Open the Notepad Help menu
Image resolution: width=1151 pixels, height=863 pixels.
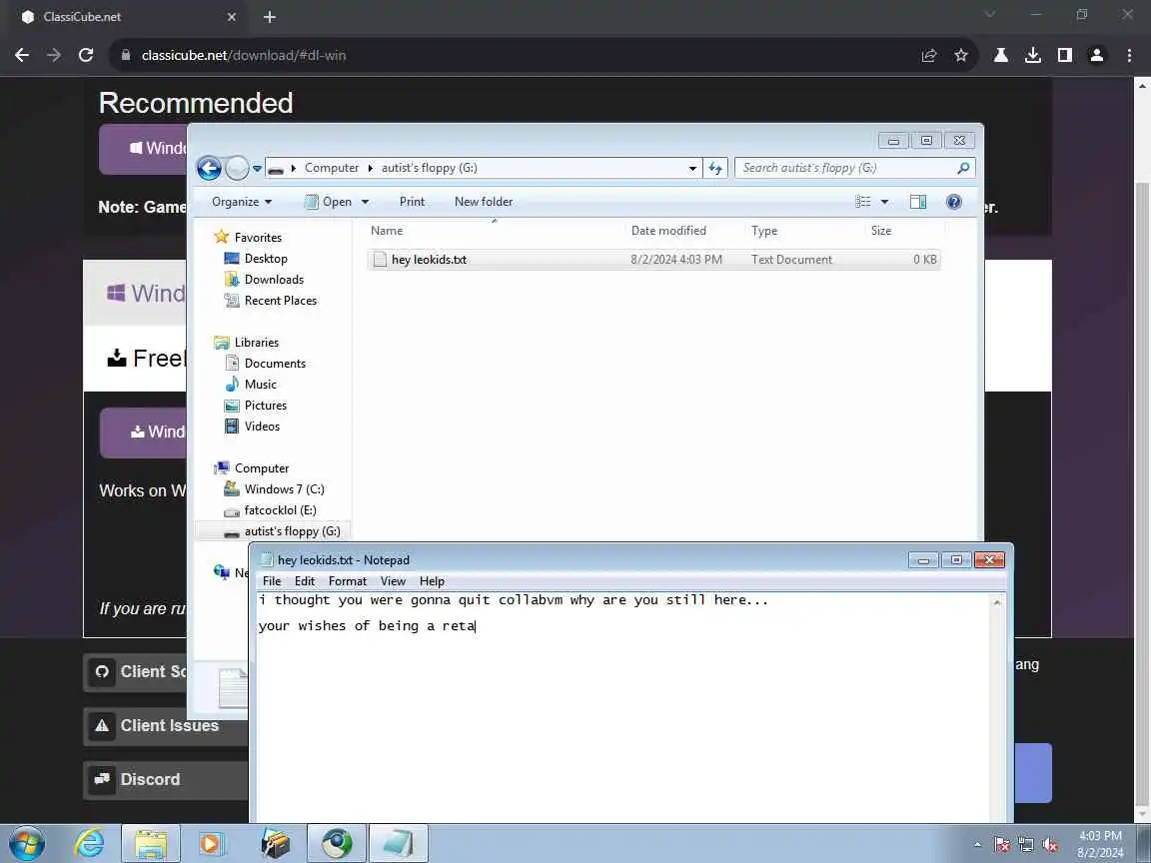click(x=432, y=581)
